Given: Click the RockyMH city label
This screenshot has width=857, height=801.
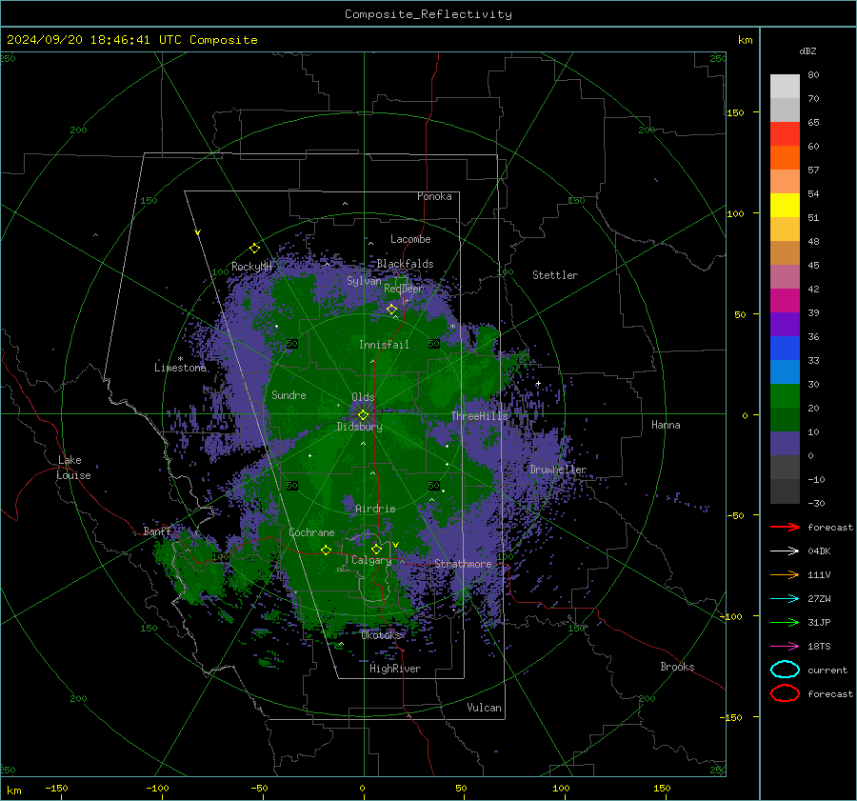Looking at the screenshot, I should (x=251, y=267).
